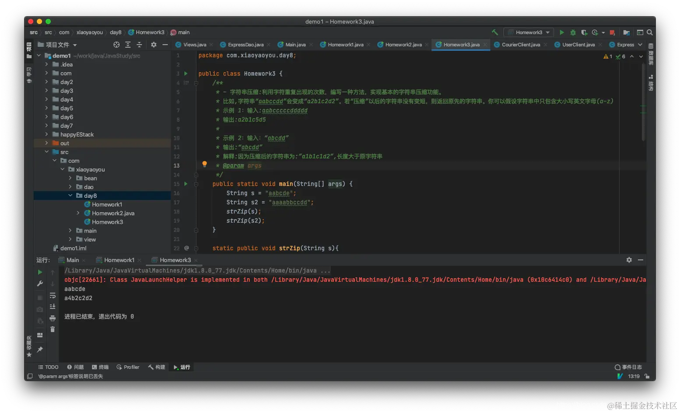680x413 pixels.
Task: Select demo1.iml file in project tree
Action: click(73, 248)
